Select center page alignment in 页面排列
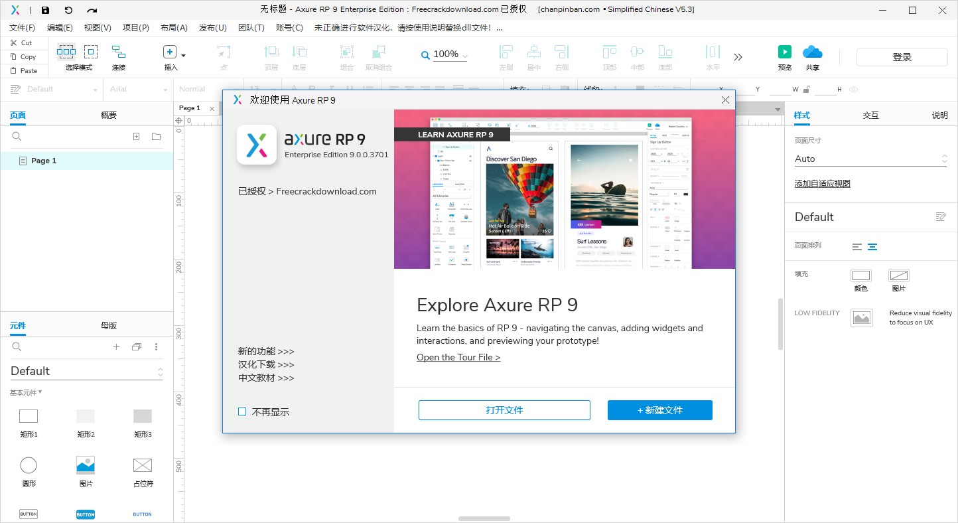This screenshot has height=523, width=958. [872, 247]
